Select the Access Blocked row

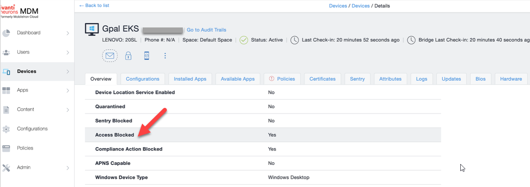tap(262, 135)
